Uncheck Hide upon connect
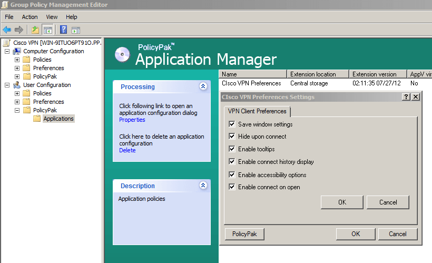 coord(232,136)
